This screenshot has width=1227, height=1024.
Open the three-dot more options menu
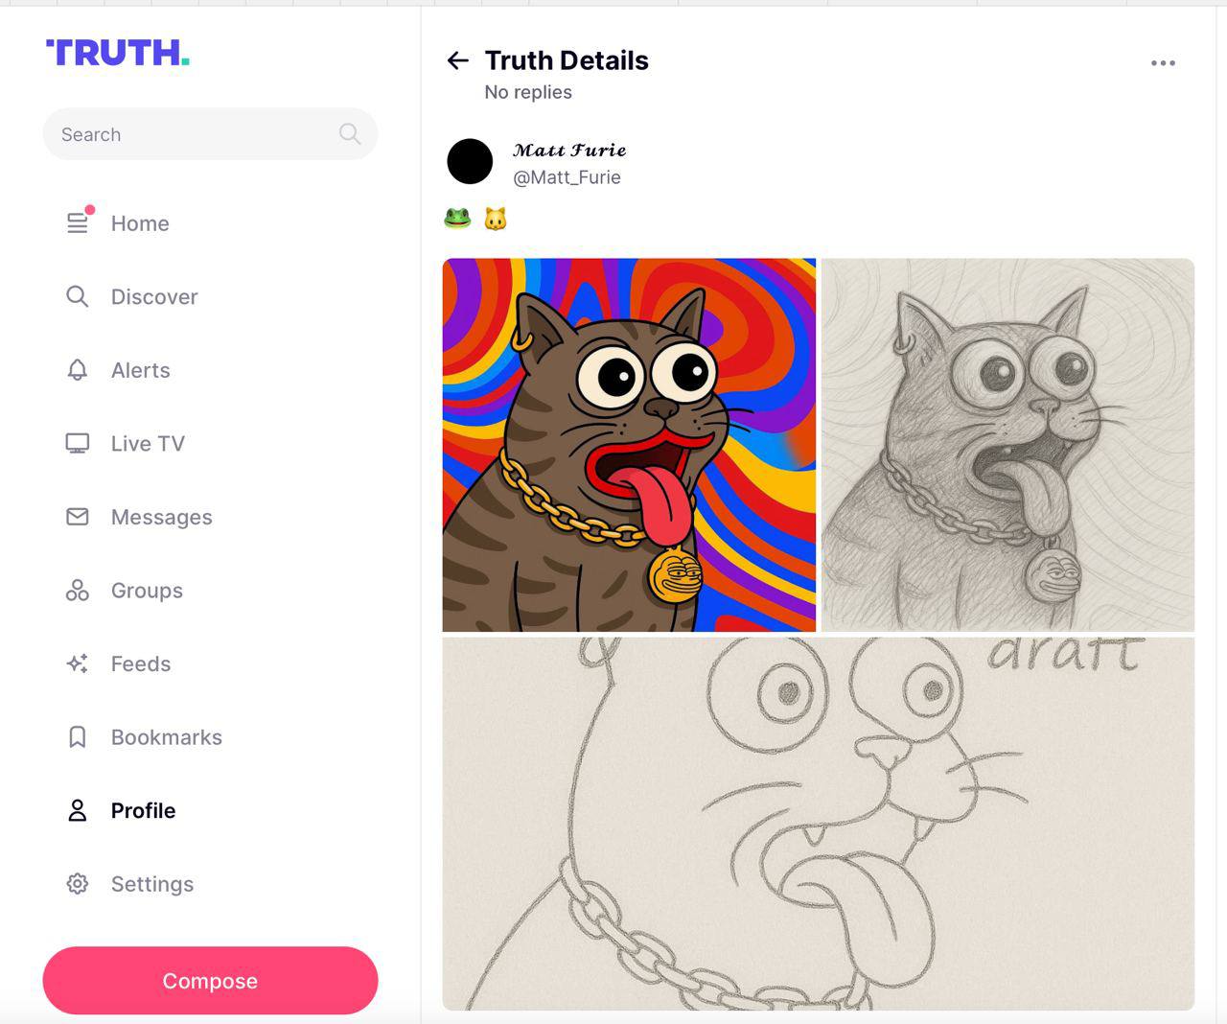tap(1163, 63)
